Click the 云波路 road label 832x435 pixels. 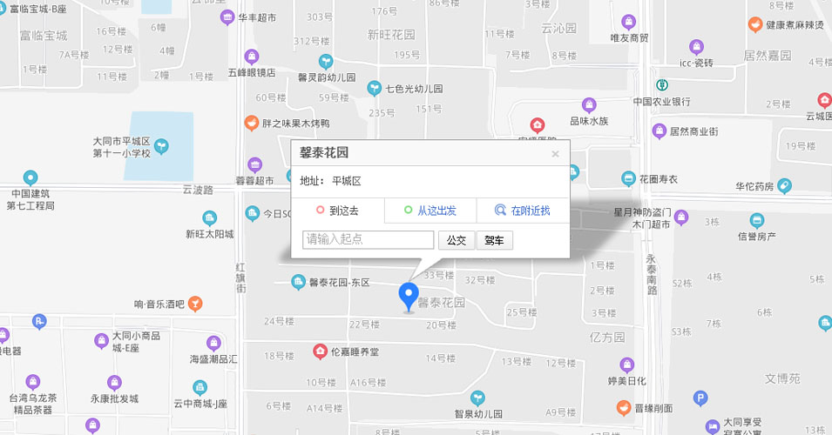click(x=198, y=190)
